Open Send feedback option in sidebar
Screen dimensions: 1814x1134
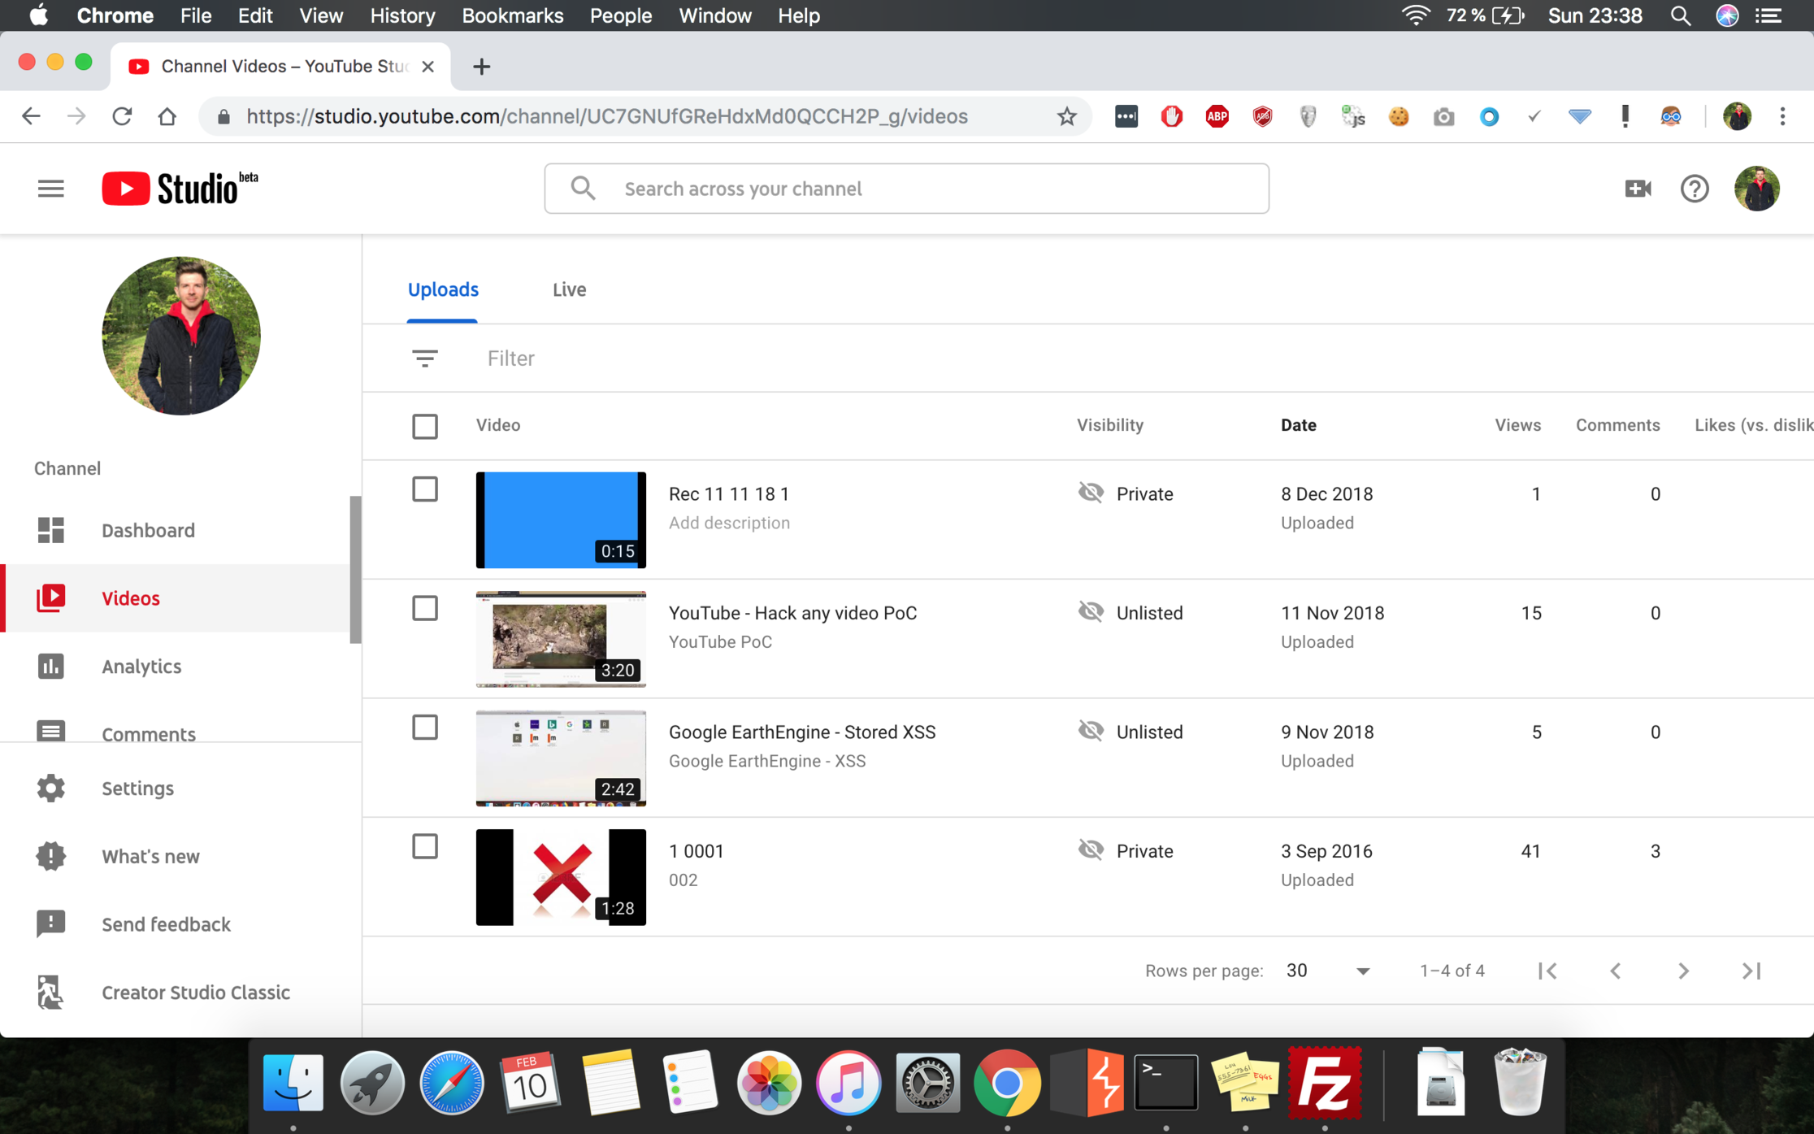click(167, 923)
